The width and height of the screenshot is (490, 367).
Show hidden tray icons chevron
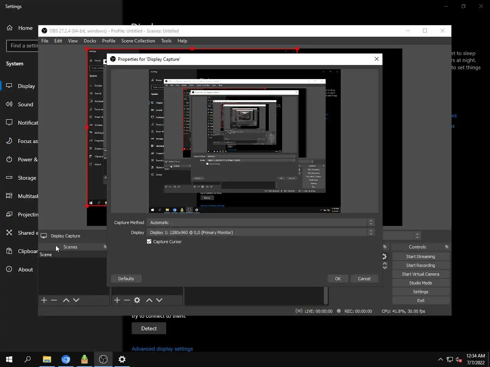click(x=440, y=359)
